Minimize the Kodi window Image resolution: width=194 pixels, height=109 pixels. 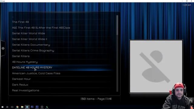click(x=182, y=1)
